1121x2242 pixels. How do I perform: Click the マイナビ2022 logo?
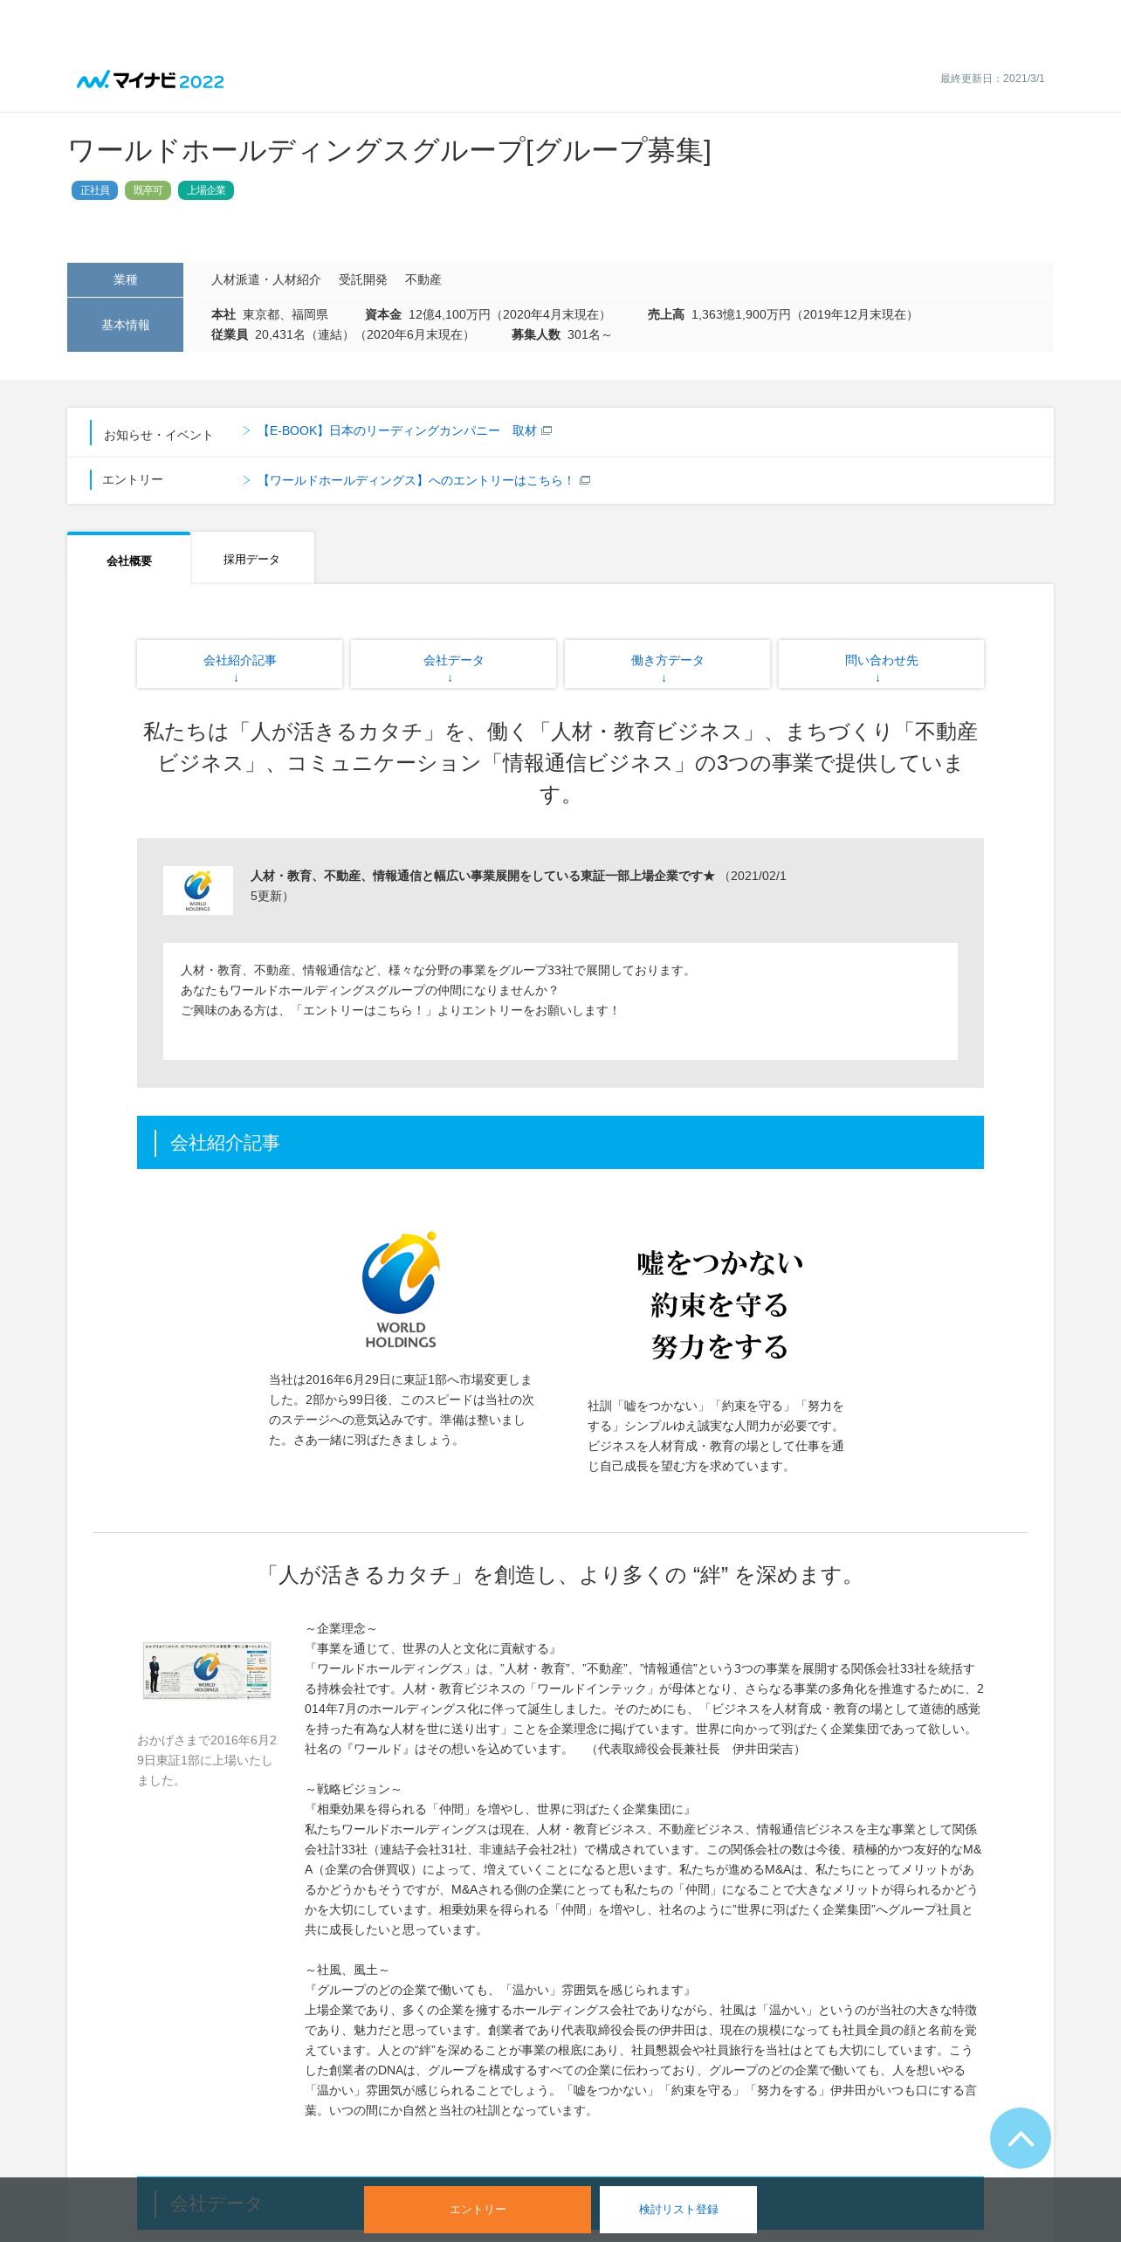pos(150,80)
